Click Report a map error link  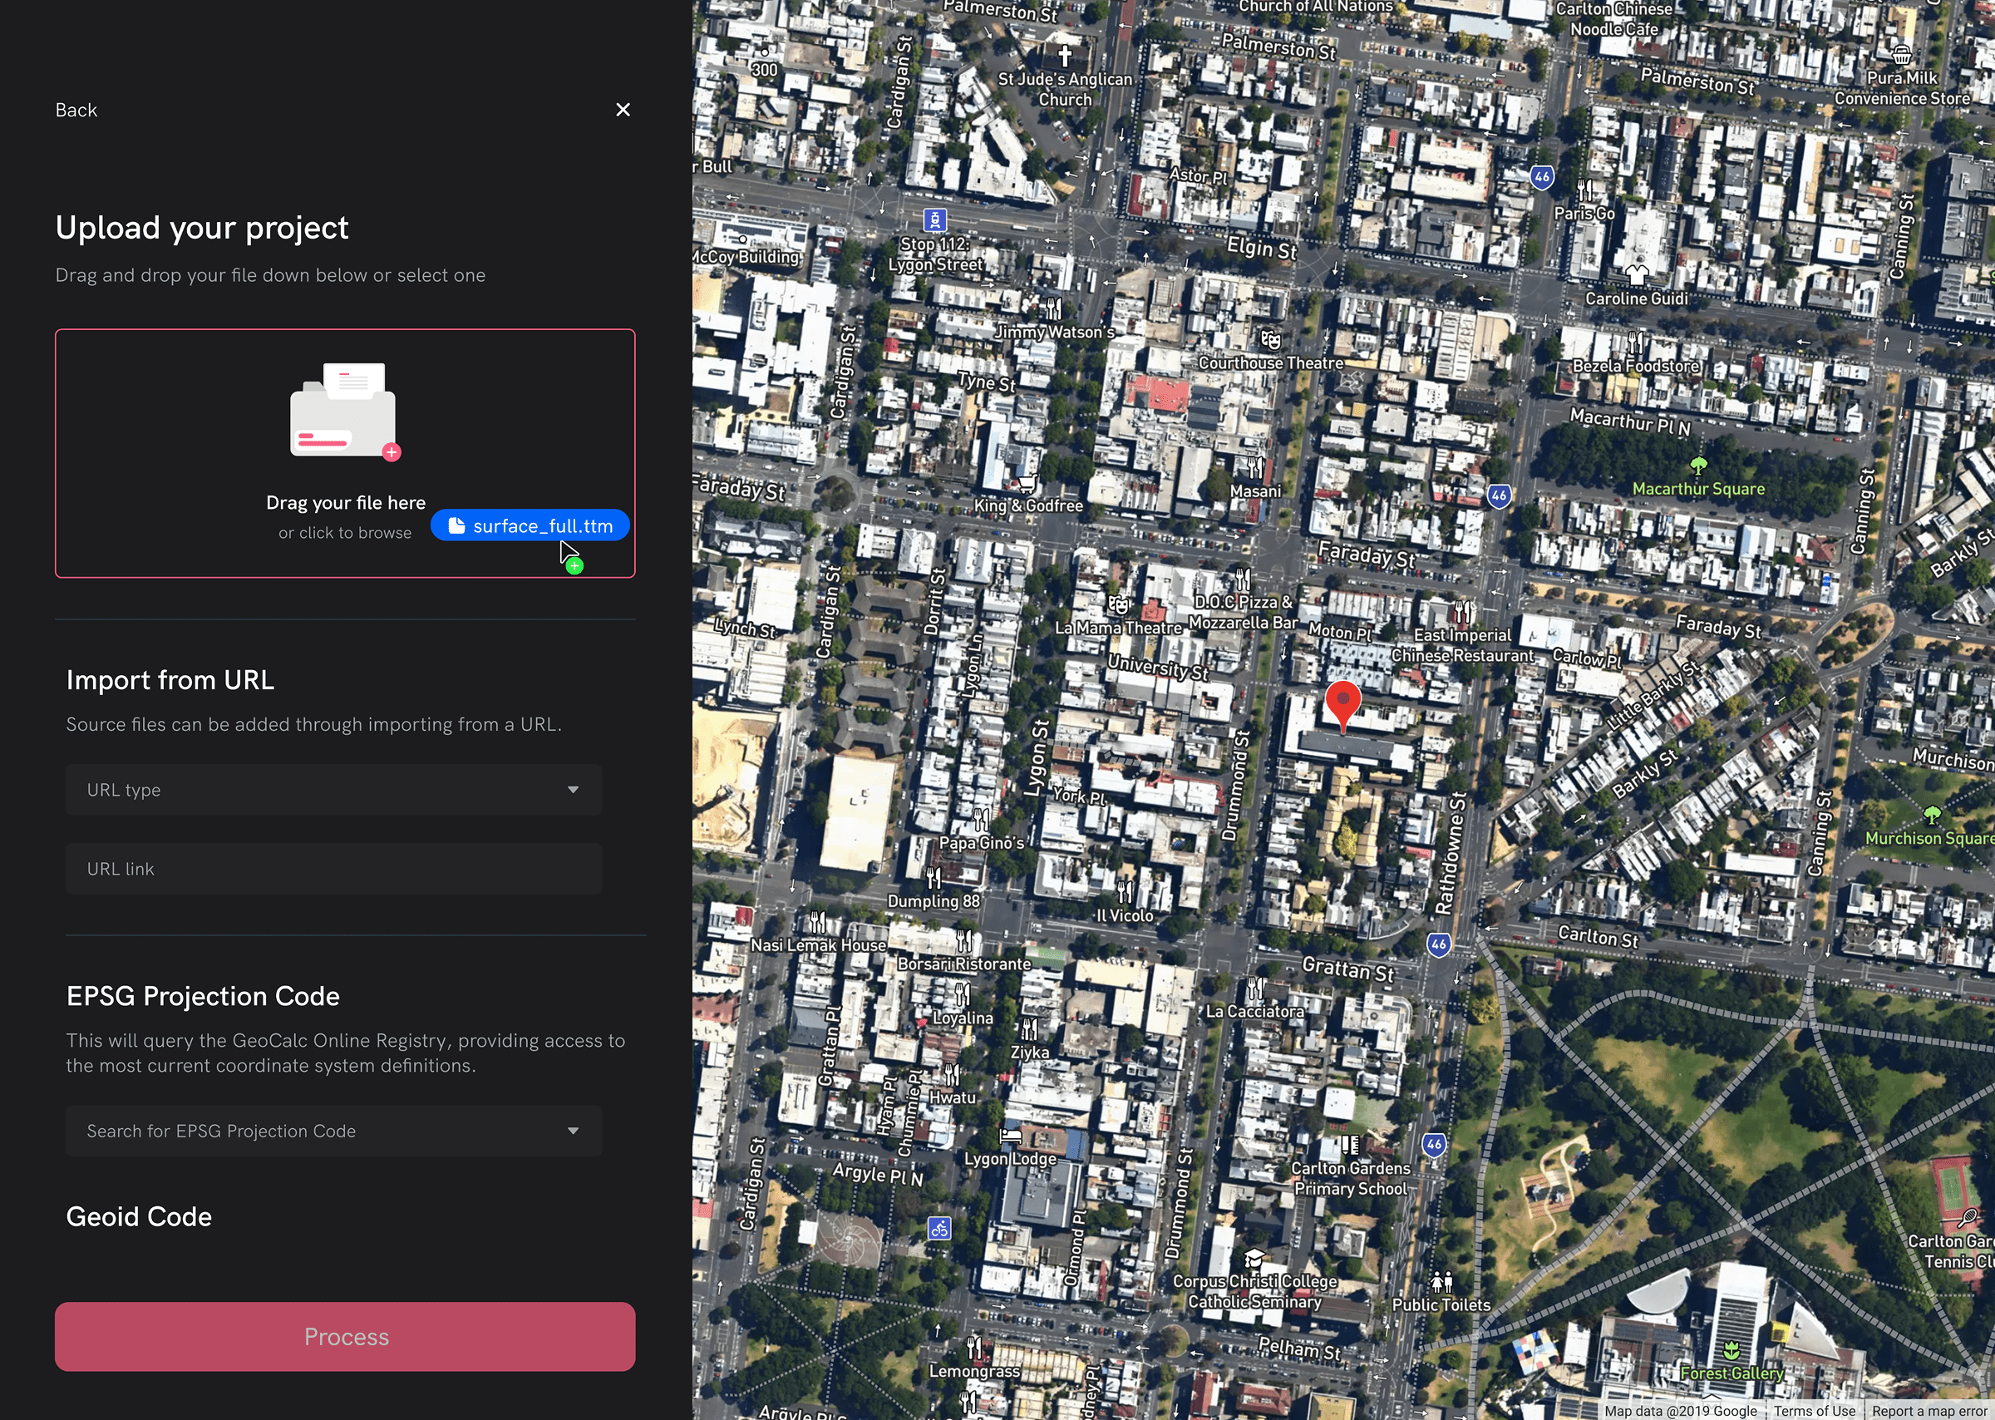point(1929,1410)
